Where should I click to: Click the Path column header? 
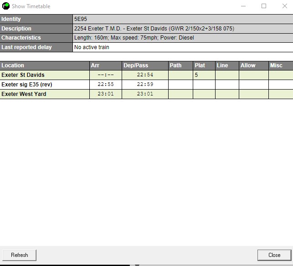(x=181, y=65)
